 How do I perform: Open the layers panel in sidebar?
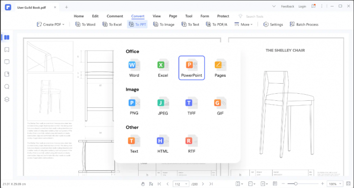7,99
